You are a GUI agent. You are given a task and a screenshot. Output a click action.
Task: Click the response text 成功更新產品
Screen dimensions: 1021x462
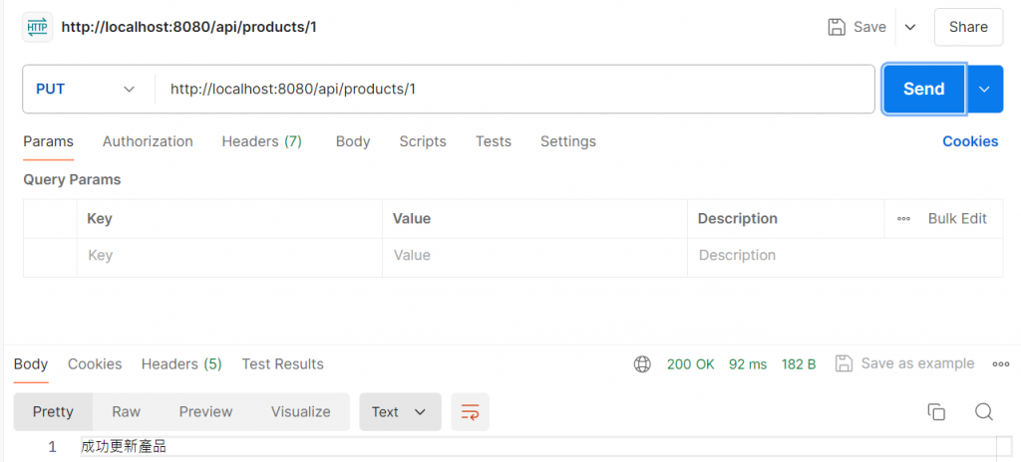[124, 447]
